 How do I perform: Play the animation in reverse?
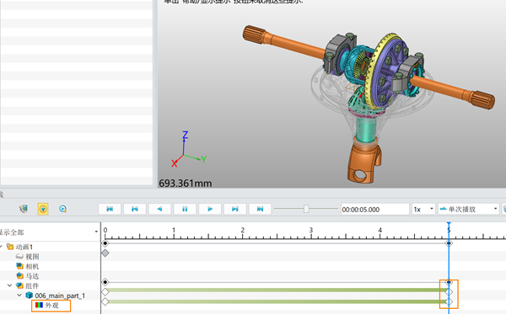(159, 209)
